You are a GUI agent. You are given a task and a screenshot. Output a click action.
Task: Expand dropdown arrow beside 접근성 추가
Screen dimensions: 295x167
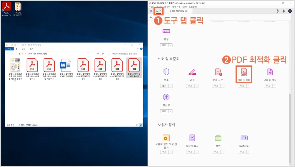(170, 111)
